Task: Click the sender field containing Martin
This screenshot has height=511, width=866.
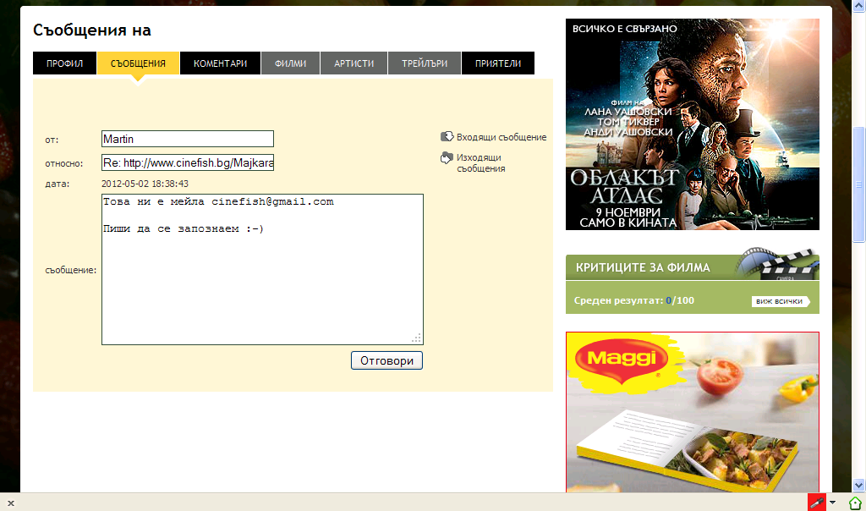Action: click(187, 139)
